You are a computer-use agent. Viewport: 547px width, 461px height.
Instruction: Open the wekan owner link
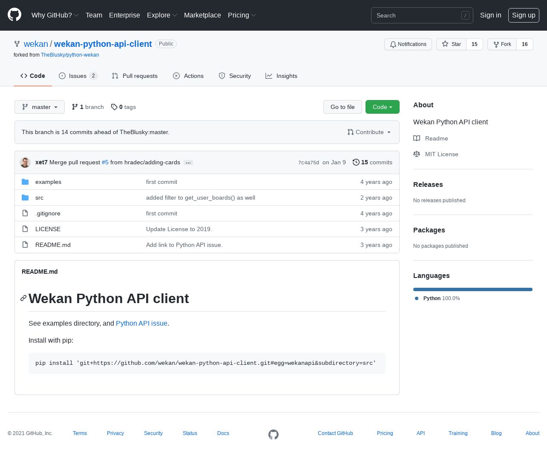point(36,44)
